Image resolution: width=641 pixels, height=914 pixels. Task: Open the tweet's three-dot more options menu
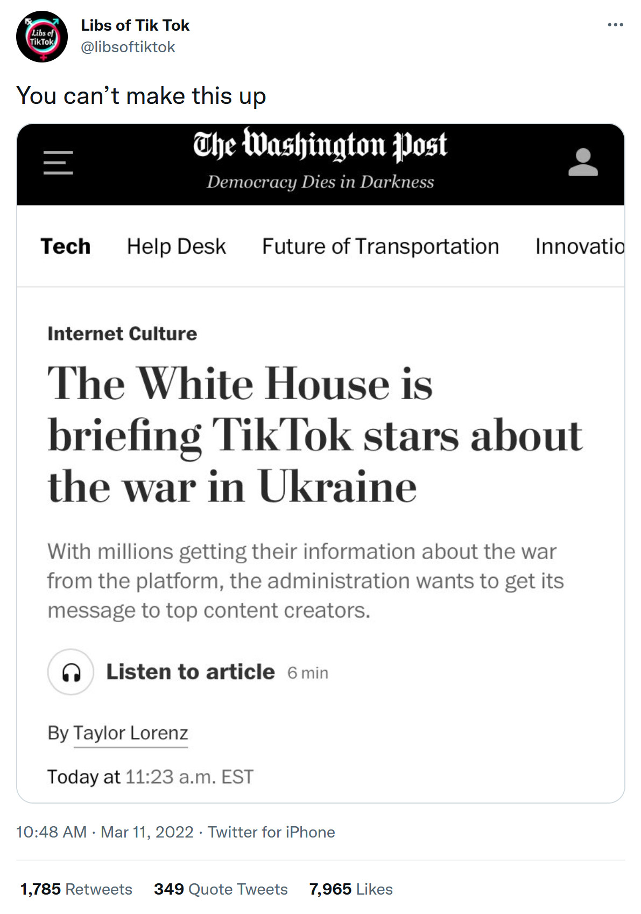[x=615, y=25]
